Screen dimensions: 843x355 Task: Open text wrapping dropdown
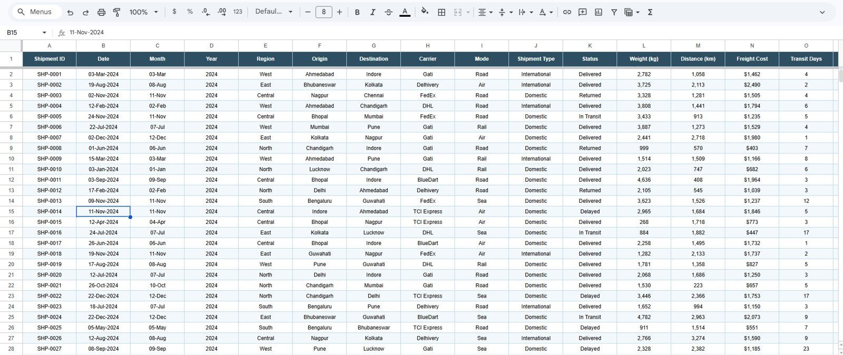[531, 12]
